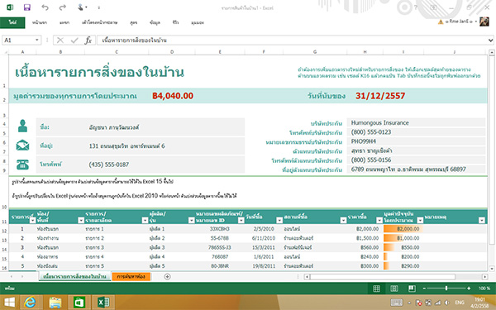
Task: Open the green File tab
Action: pos(12,22)
